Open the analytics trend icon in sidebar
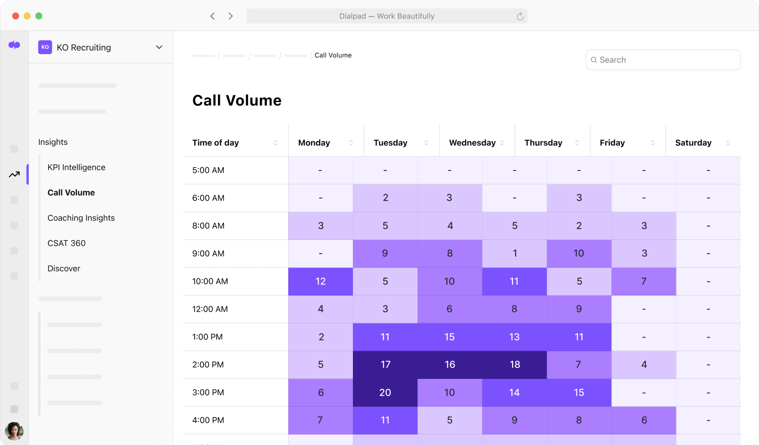The width and height of the screenshot is (759, 445). coord(14,175)
